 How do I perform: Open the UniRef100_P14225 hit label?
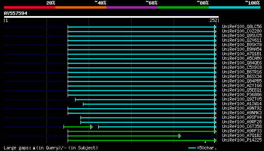[x=242, y=140]
